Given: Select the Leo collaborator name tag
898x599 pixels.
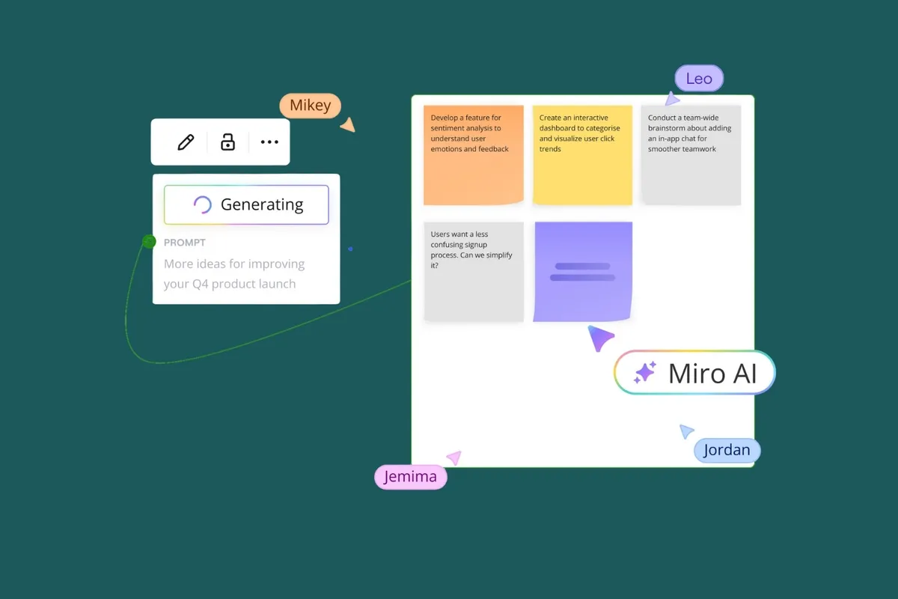Looking at the screenshot, I should (698, 78).
